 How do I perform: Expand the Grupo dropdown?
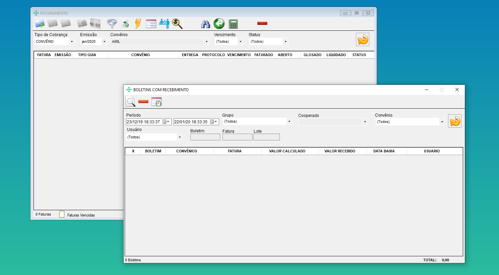point(289,122)
